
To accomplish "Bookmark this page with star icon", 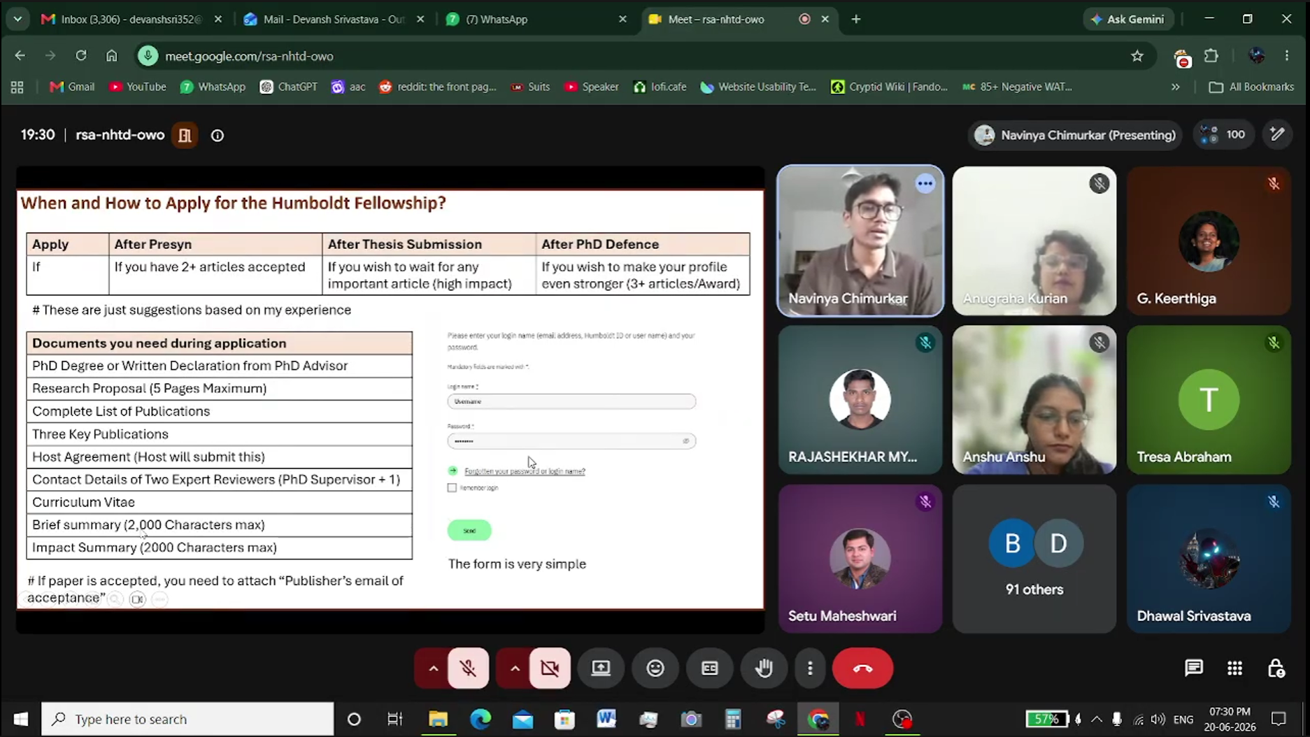I will (1137, 56).
